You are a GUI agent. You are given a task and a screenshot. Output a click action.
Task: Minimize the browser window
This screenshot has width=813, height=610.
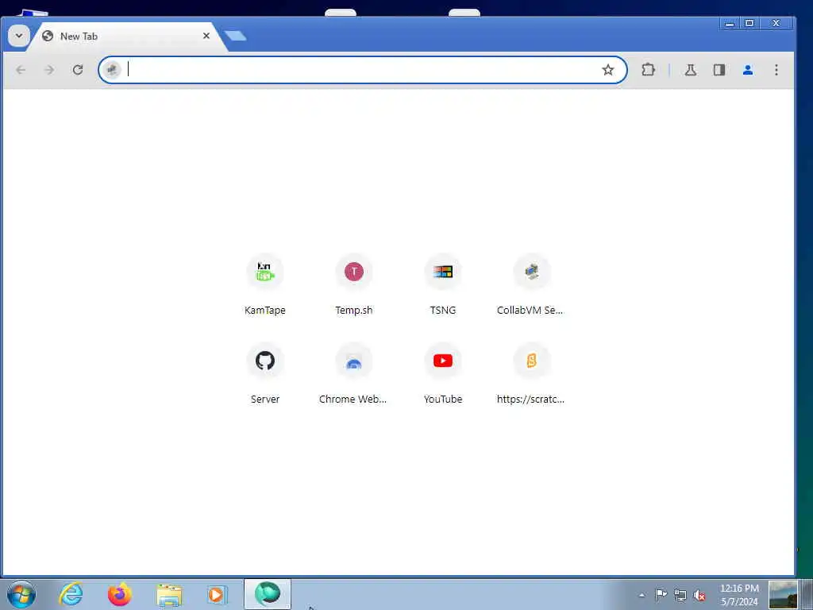730,23
